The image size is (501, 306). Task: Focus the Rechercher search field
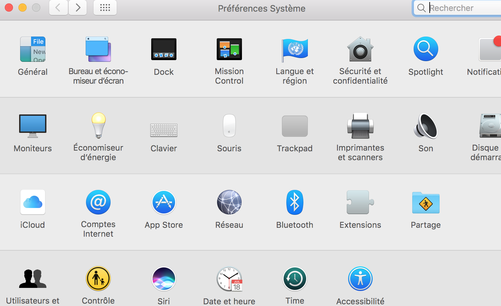coord(457,8)
